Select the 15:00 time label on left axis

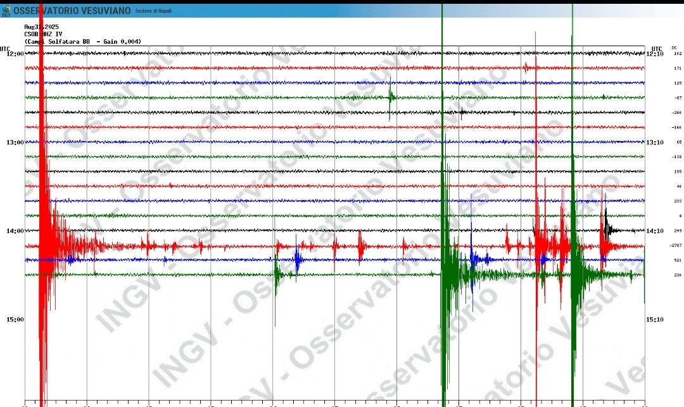[x=15, y=320]
